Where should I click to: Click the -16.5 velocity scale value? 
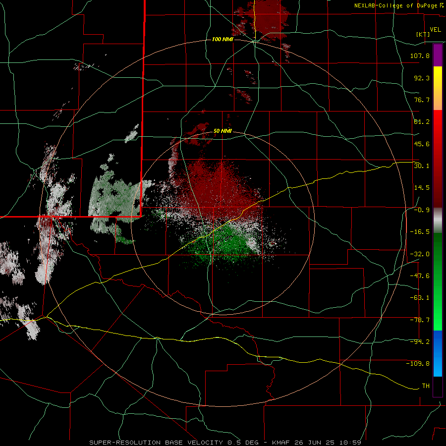pyautogui.click(x=420, y=232)
